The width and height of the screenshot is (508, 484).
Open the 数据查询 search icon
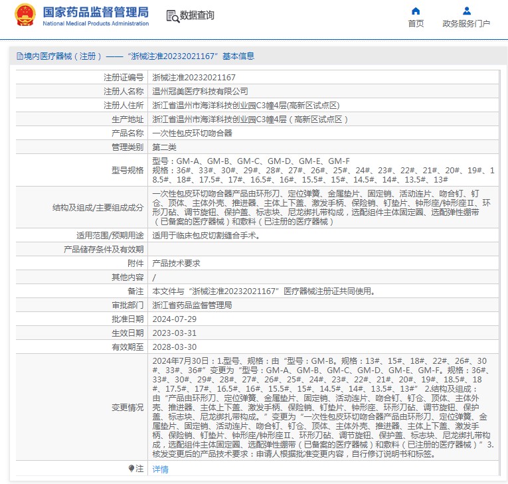[173, 16]
